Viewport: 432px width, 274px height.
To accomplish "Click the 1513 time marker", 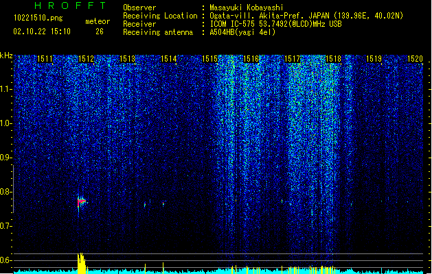I will [127, 59].
